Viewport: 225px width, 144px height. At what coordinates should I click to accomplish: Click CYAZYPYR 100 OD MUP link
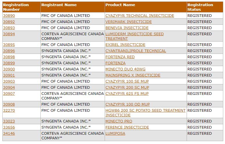pos(128,104)
